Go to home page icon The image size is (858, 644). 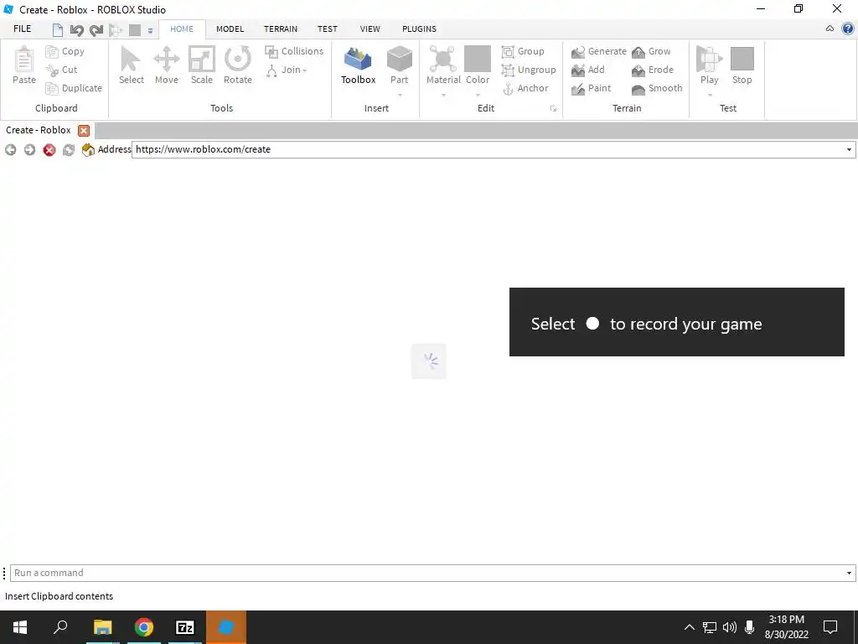point(88,149)
